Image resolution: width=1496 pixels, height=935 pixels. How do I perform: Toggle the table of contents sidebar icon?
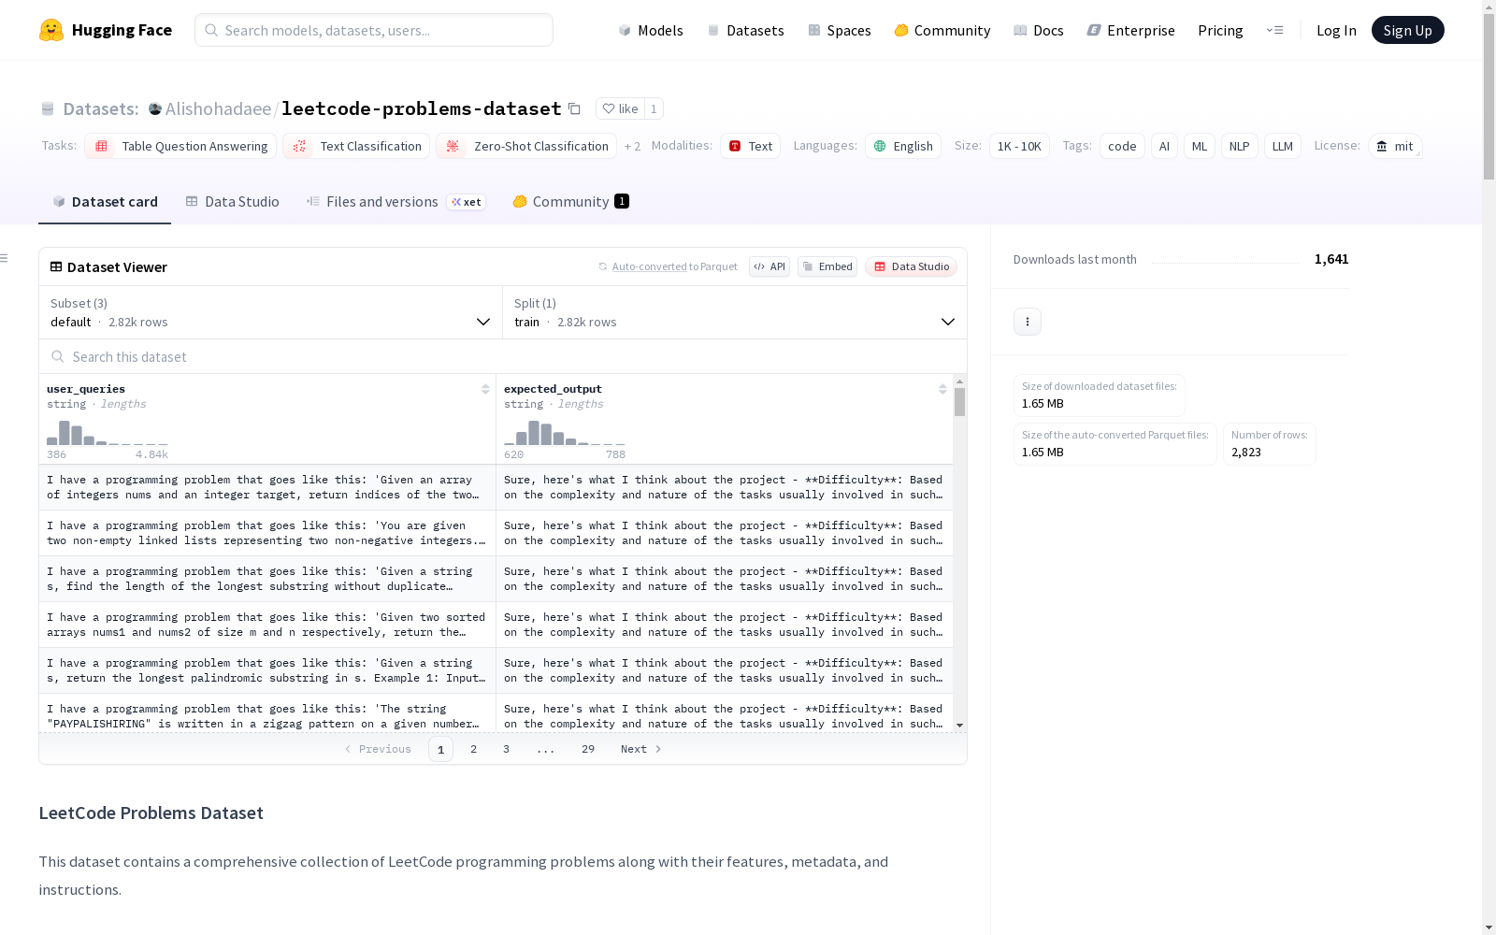[5, 258]
